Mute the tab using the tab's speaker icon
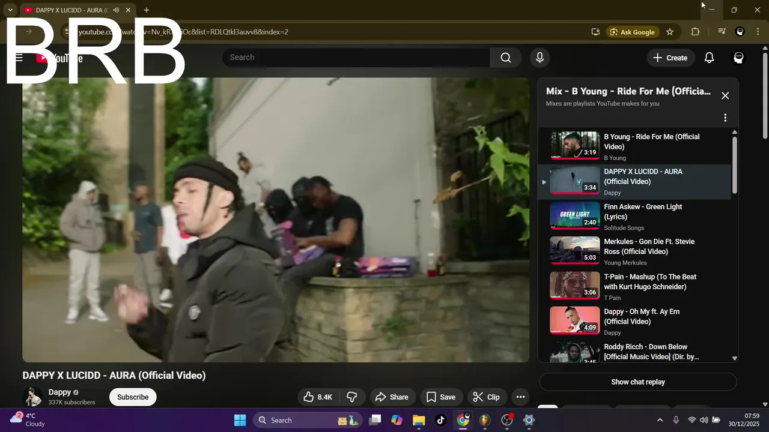This screenshot has width=769, height=432. coord(116,10)
